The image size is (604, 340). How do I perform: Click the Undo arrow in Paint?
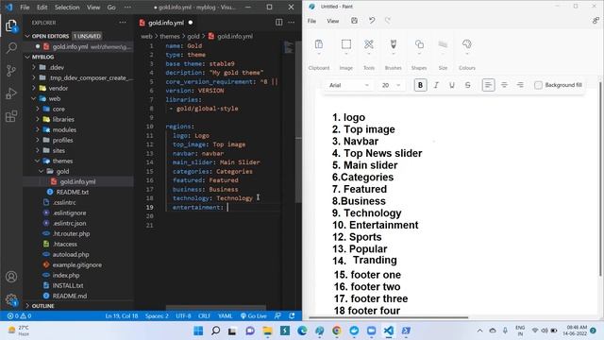click(x=371, y=21)
